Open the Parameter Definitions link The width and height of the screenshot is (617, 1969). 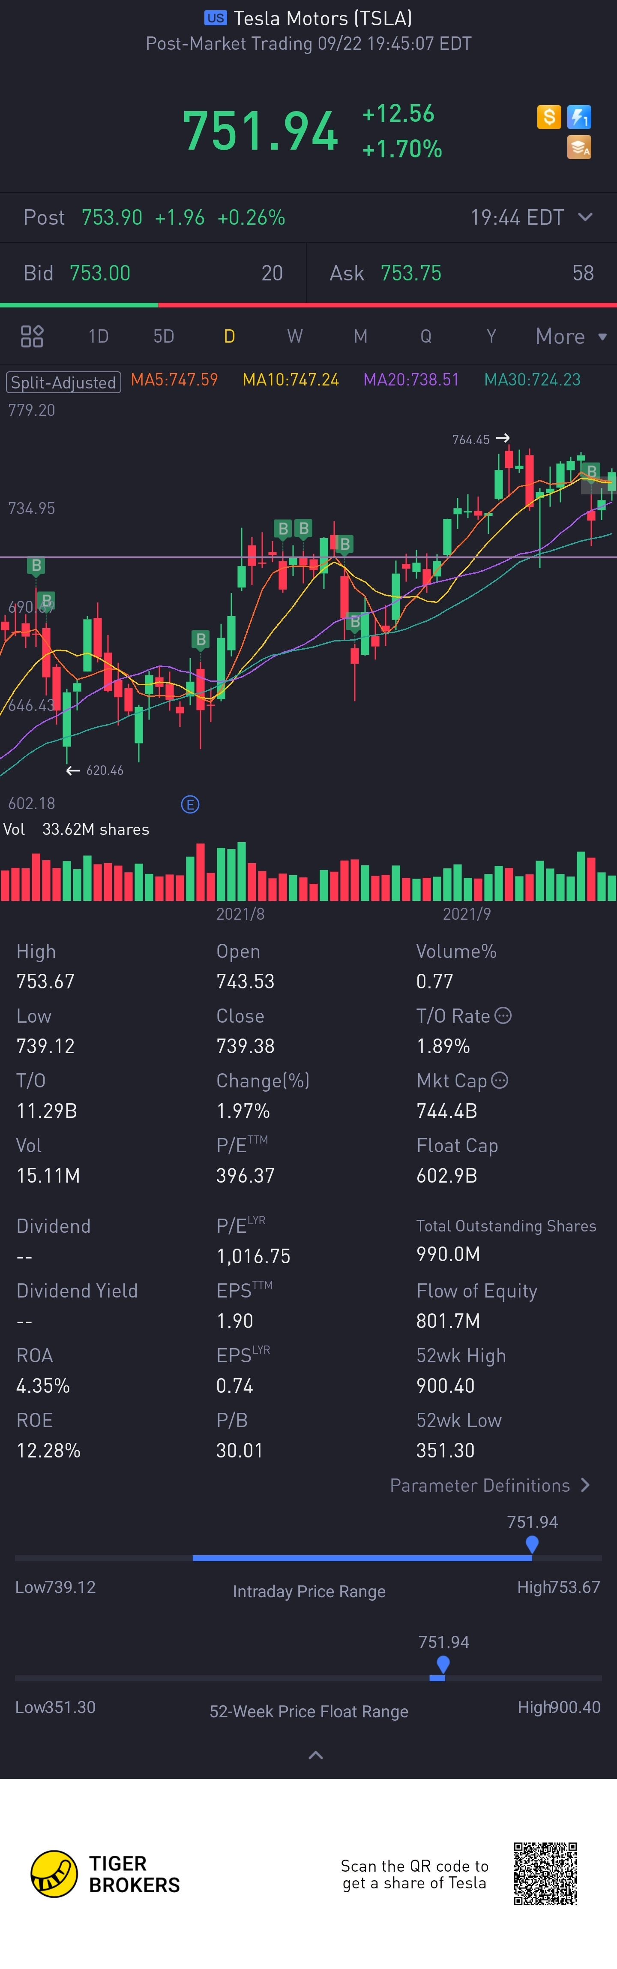489,1485
